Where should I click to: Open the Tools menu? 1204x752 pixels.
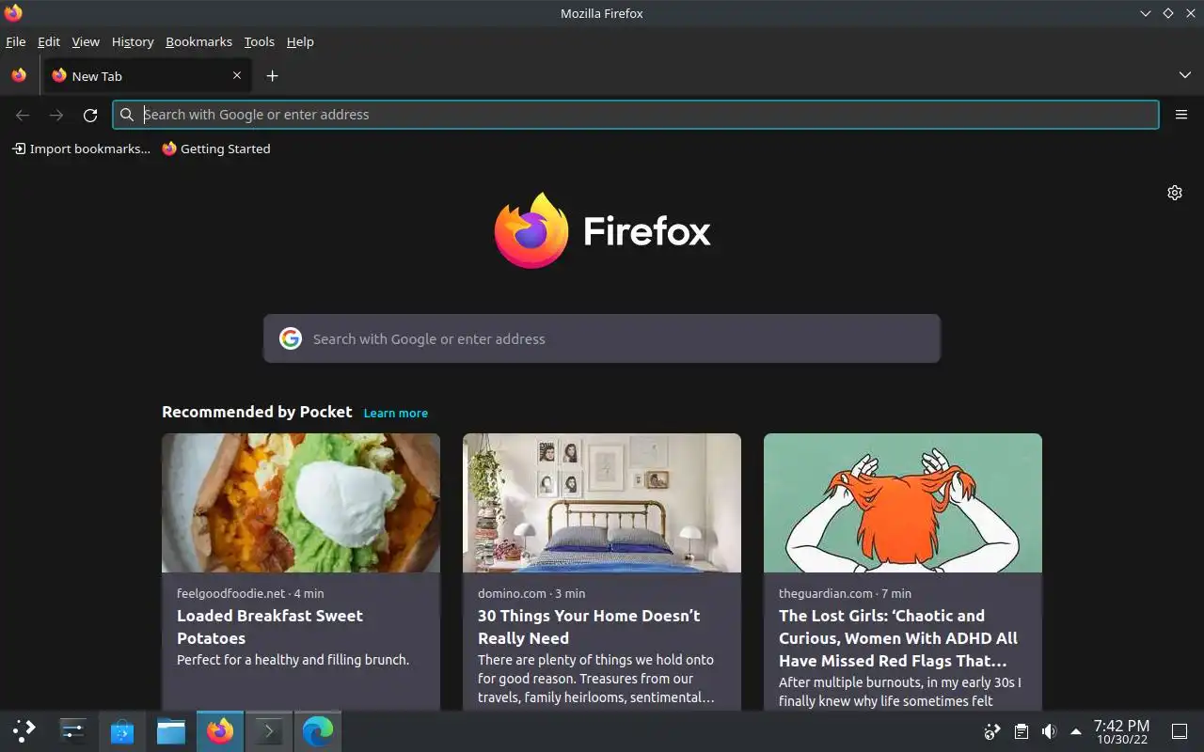259,41
